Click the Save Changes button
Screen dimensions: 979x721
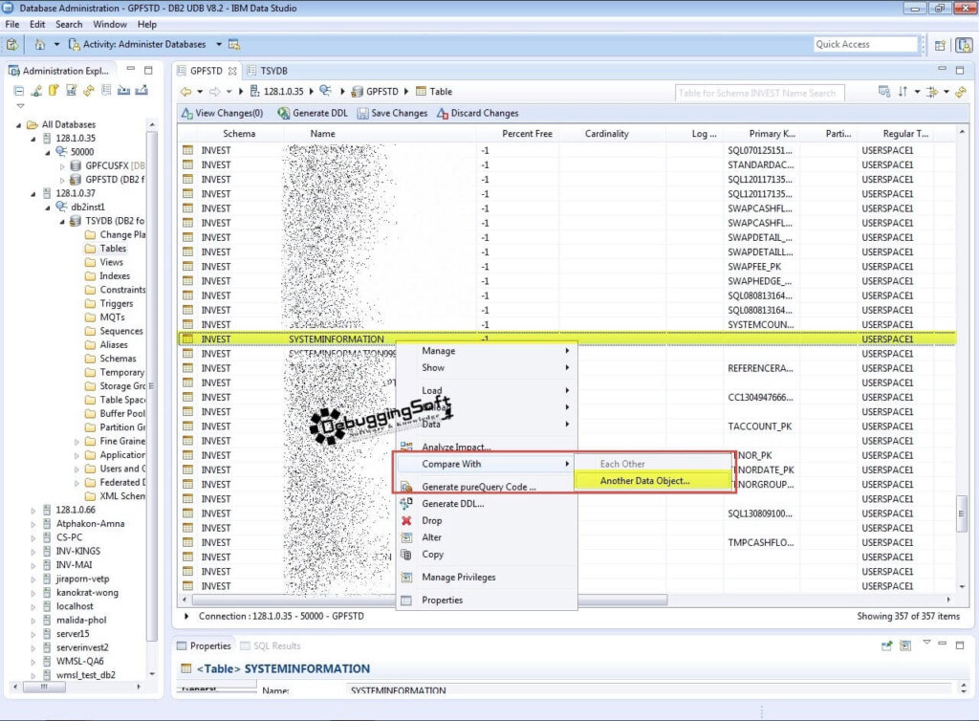pyautogui.click(x=392, y=113)
